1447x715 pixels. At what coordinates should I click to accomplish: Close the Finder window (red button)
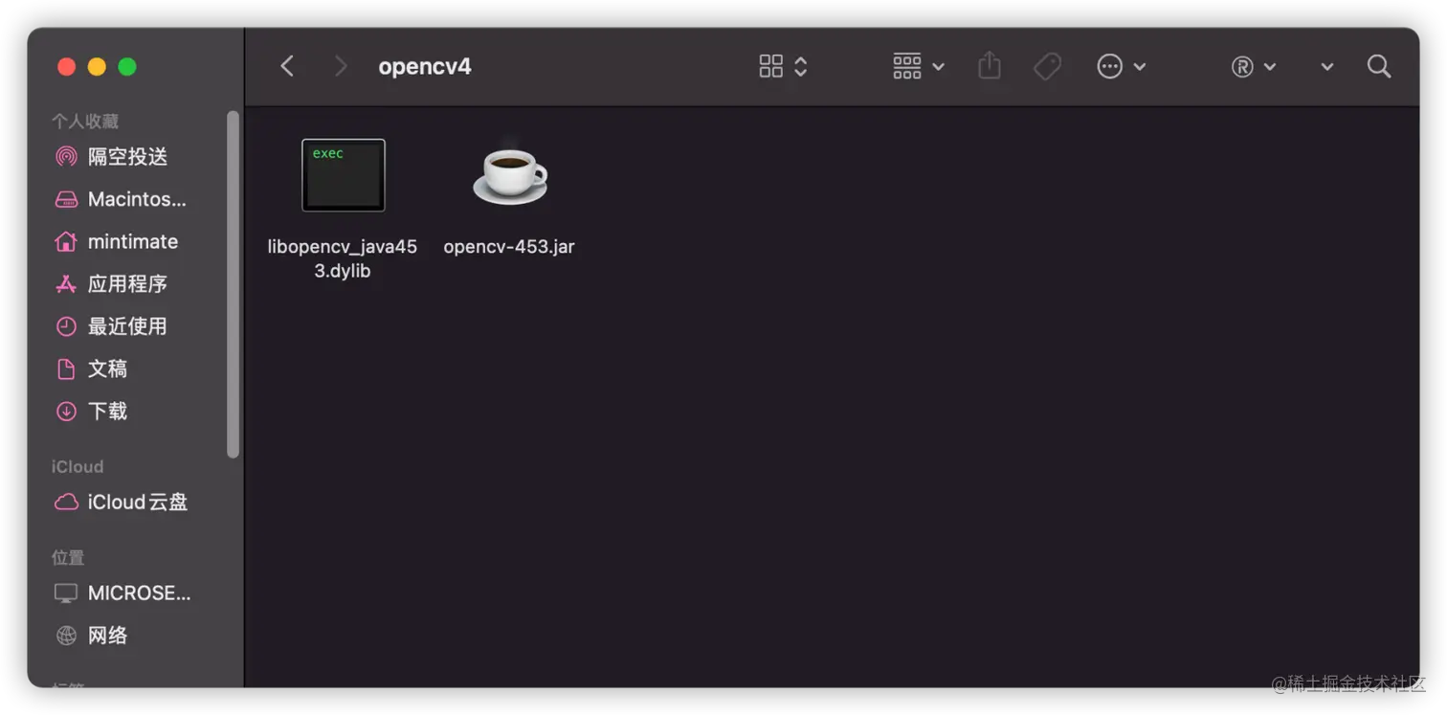tap(66, 66)
